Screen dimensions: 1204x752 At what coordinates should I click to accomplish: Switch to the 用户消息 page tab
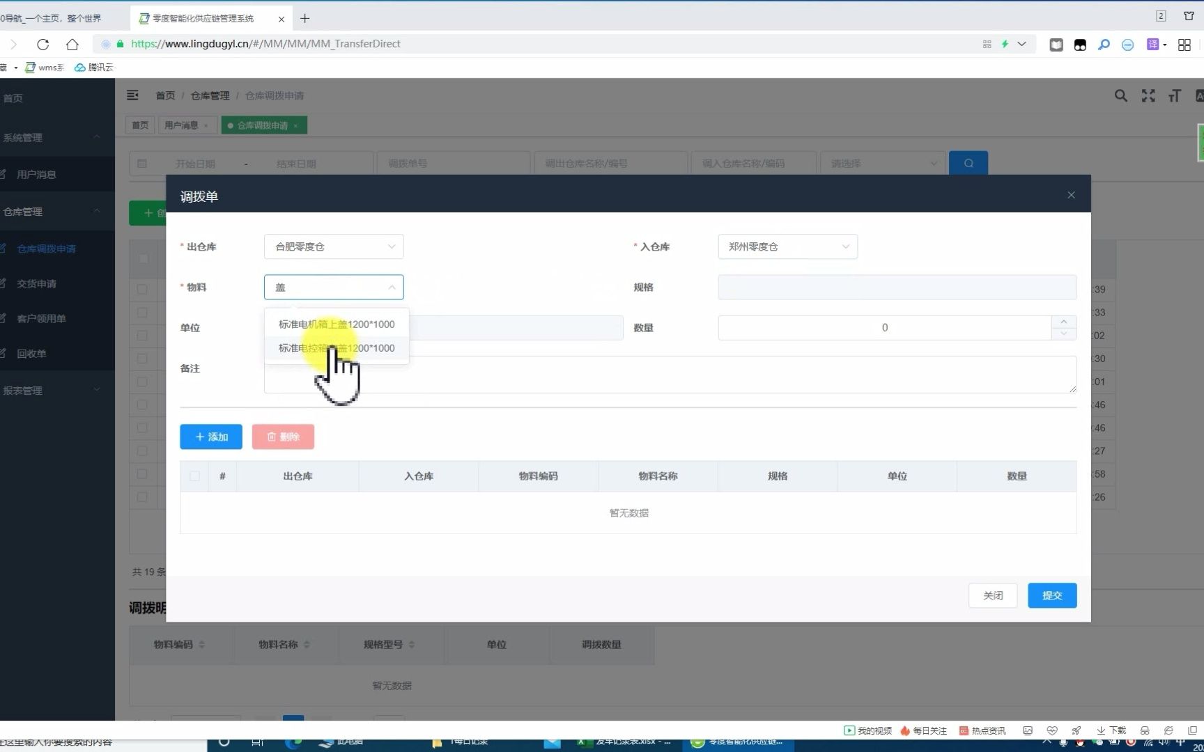(x=181, y=125)
